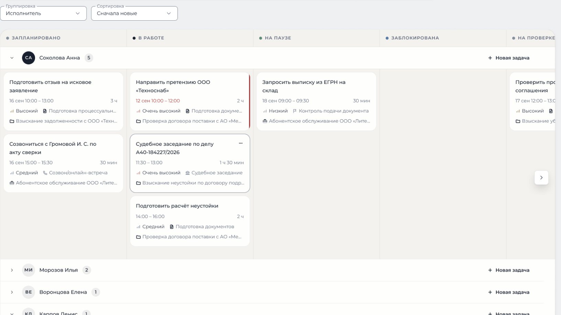Image resolution: width=561 pixels, height=315 pixels.
Task: Add Новая задача for Морозов Илья
Action: click(509, 270)
